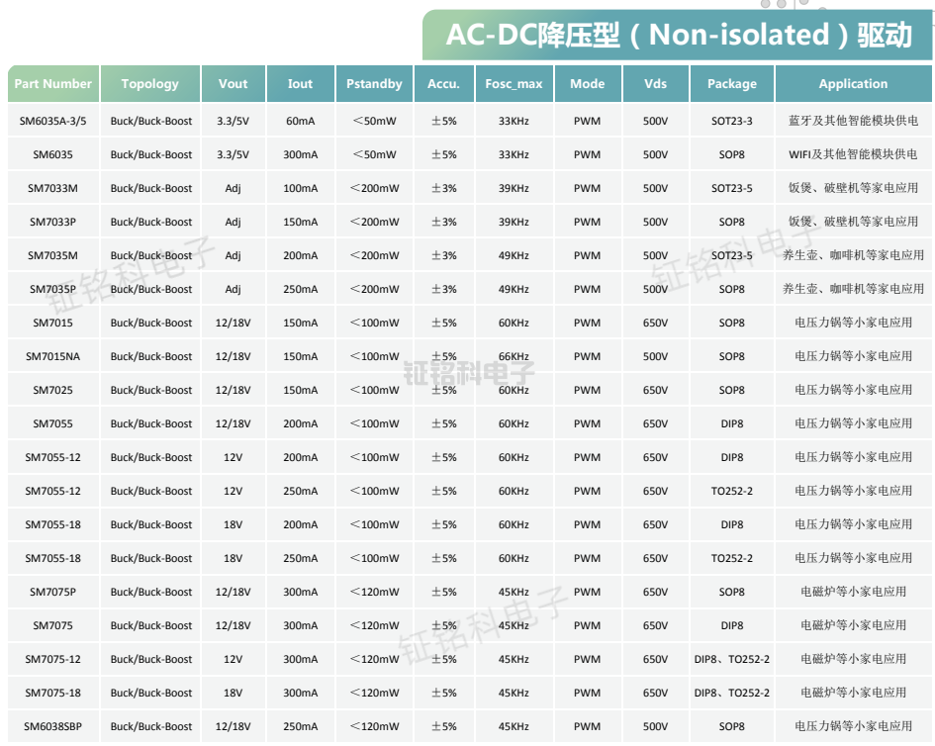Select the Application column header
The image size is (935, 746).
(x=853, y=84)
